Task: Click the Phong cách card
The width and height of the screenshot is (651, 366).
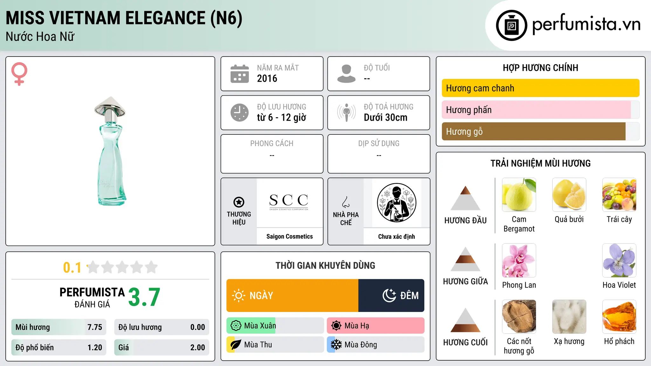Action: 272,154
